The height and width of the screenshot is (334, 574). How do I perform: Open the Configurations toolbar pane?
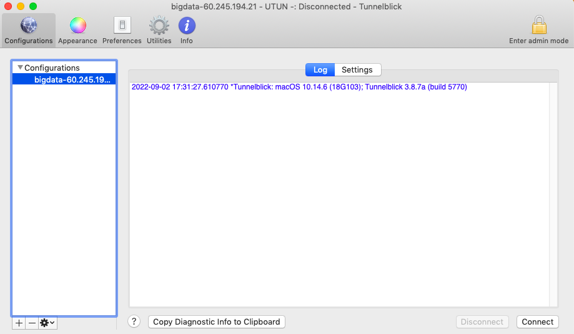29,31
